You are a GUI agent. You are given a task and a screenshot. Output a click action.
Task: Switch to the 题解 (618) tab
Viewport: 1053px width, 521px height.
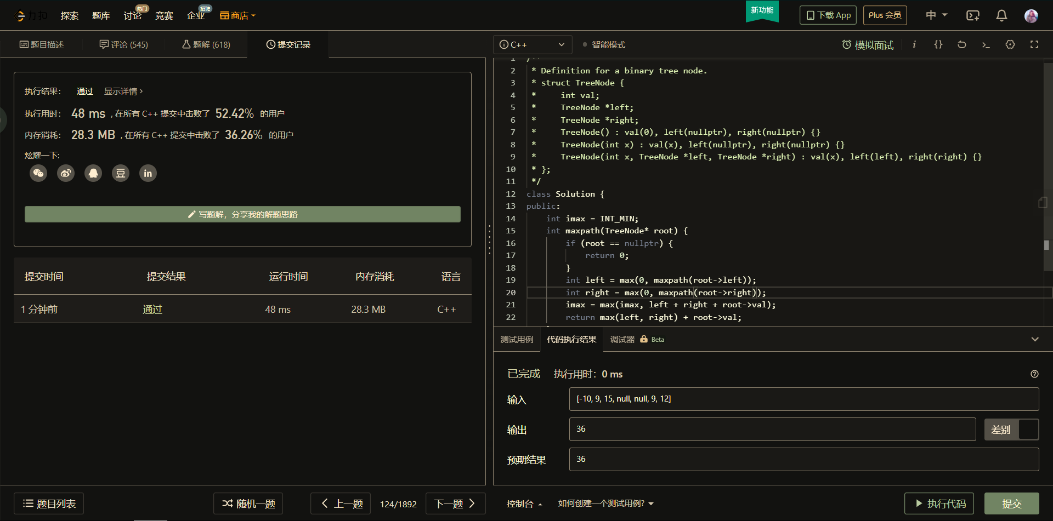tap(206, 44)
